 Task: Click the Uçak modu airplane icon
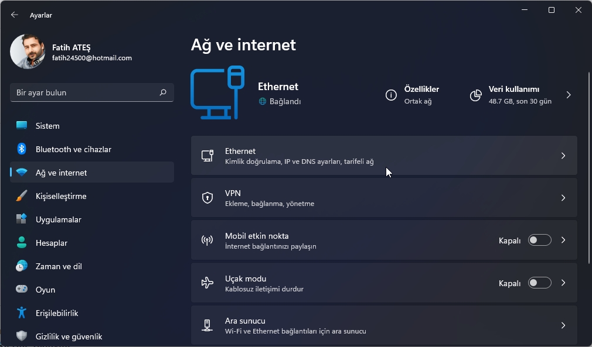click(x=207, y=283)
